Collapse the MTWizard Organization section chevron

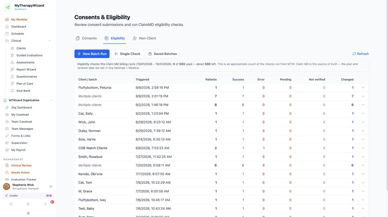[x=51, y=100]
